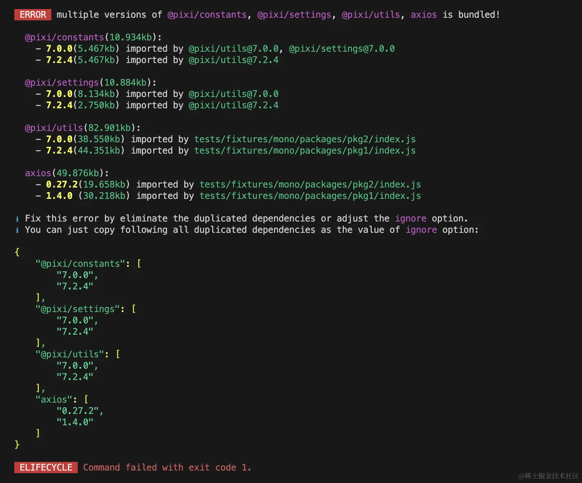This screenshot has height=483, width=582.
Task: Click pkg2/index.js path in @pixi/utils section
Action: pos(305,139)
